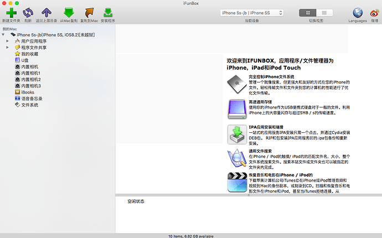This screenshot has height=238, width=382.
Task: Open Languages via the globe icon
Action: (358, 13)
